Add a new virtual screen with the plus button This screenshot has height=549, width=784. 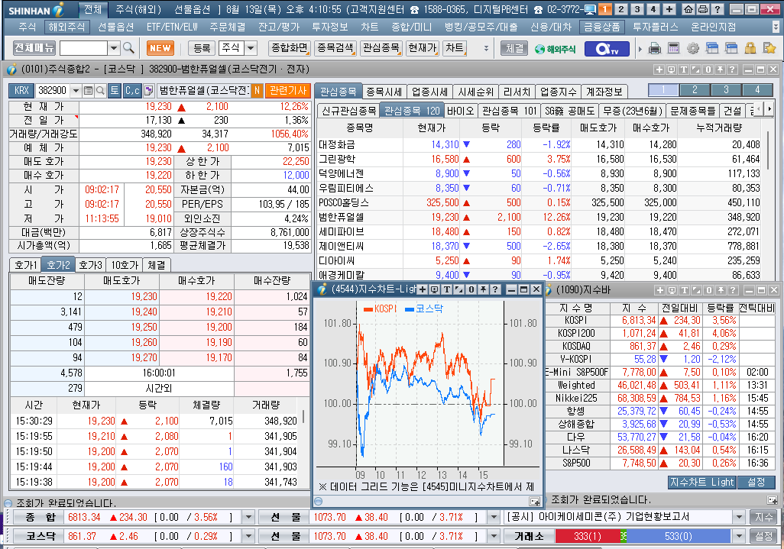[669, 9]
